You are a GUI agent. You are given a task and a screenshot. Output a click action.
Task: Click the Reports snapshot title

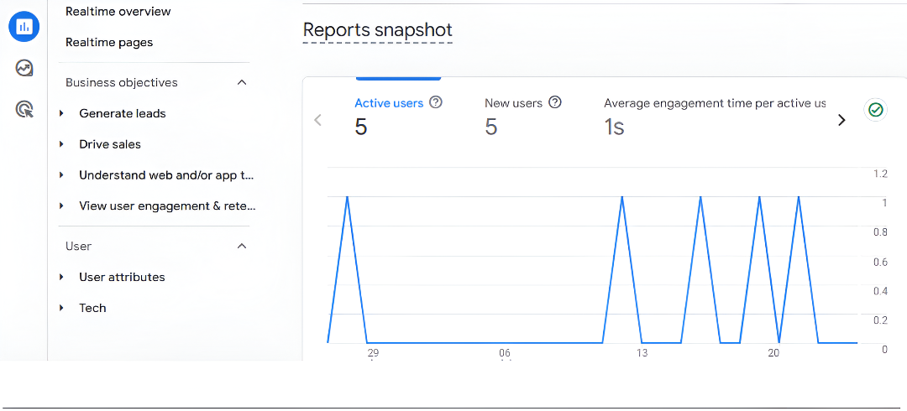coord(378,30)
